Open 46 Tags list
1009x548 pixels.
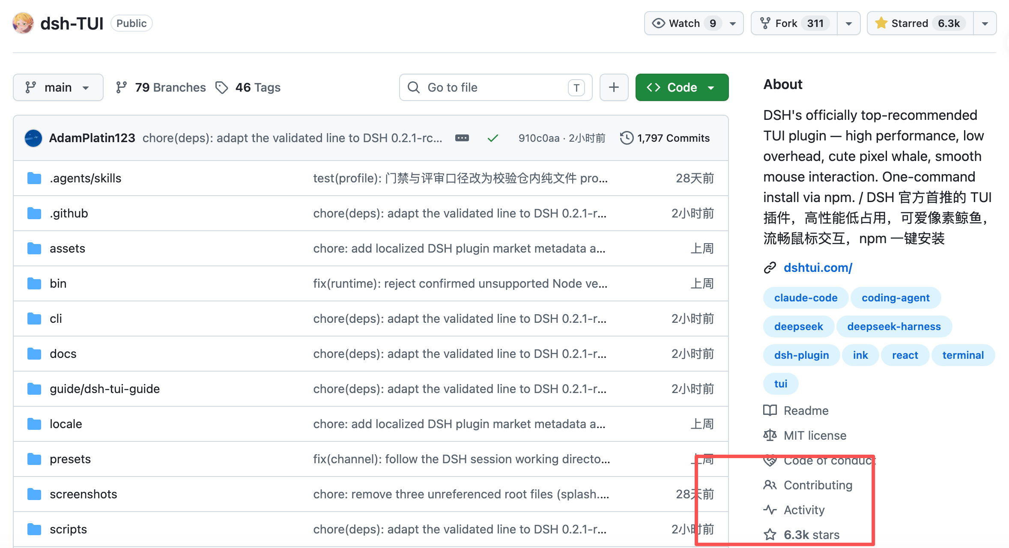248,87
